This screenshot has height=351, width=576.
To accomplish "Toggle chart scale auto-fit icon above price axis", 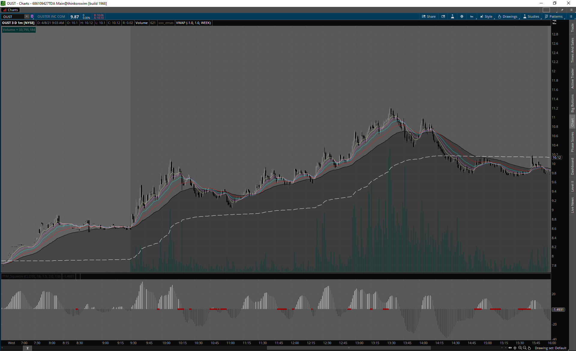I will 554,22.
